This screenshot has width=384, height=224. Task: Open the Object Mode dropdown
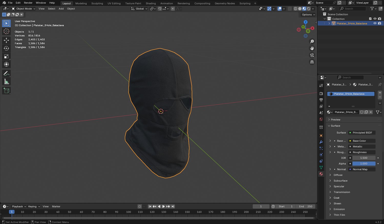(24, 9)
